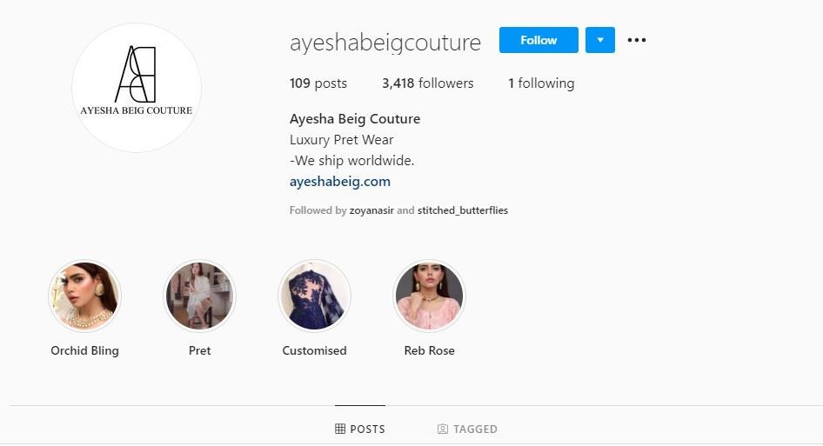Screen dimensions: 823x446
Task: Open the ayeshabeig.com website link
Action: [340, 182]
